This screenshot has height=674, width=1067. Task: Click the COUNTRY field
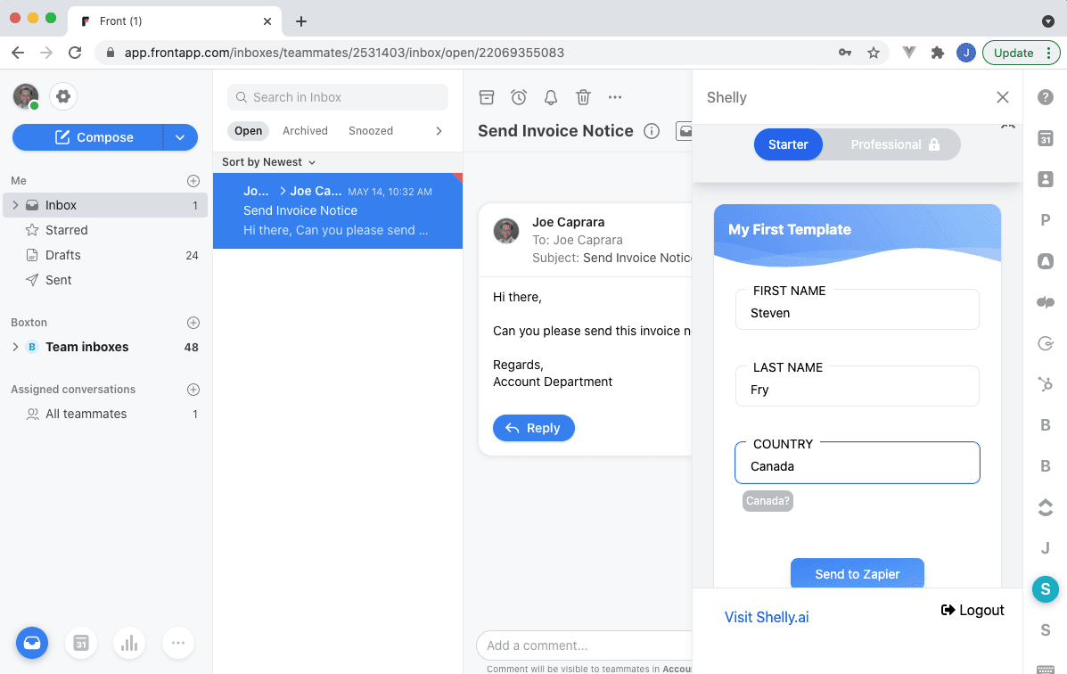858,463
